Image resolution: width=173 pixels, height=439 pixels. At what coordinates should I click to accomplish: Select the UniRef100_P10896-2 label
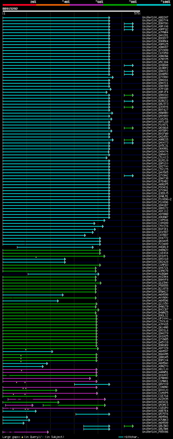(x=157, y=199)
